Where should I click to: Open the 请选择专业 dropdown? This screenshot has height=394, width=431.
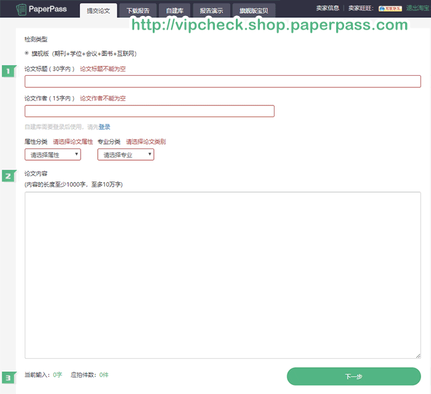click(x=126, y=155)
